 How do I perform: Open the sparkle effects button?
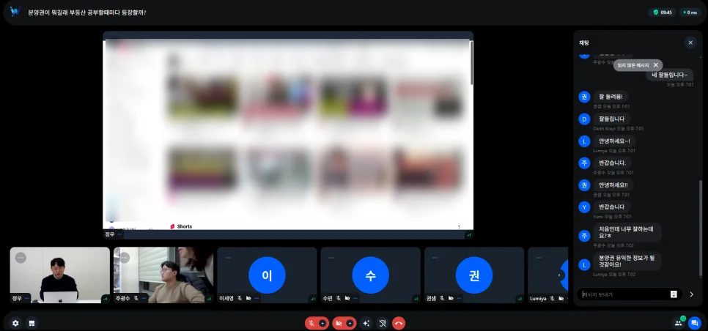[366, 324]
